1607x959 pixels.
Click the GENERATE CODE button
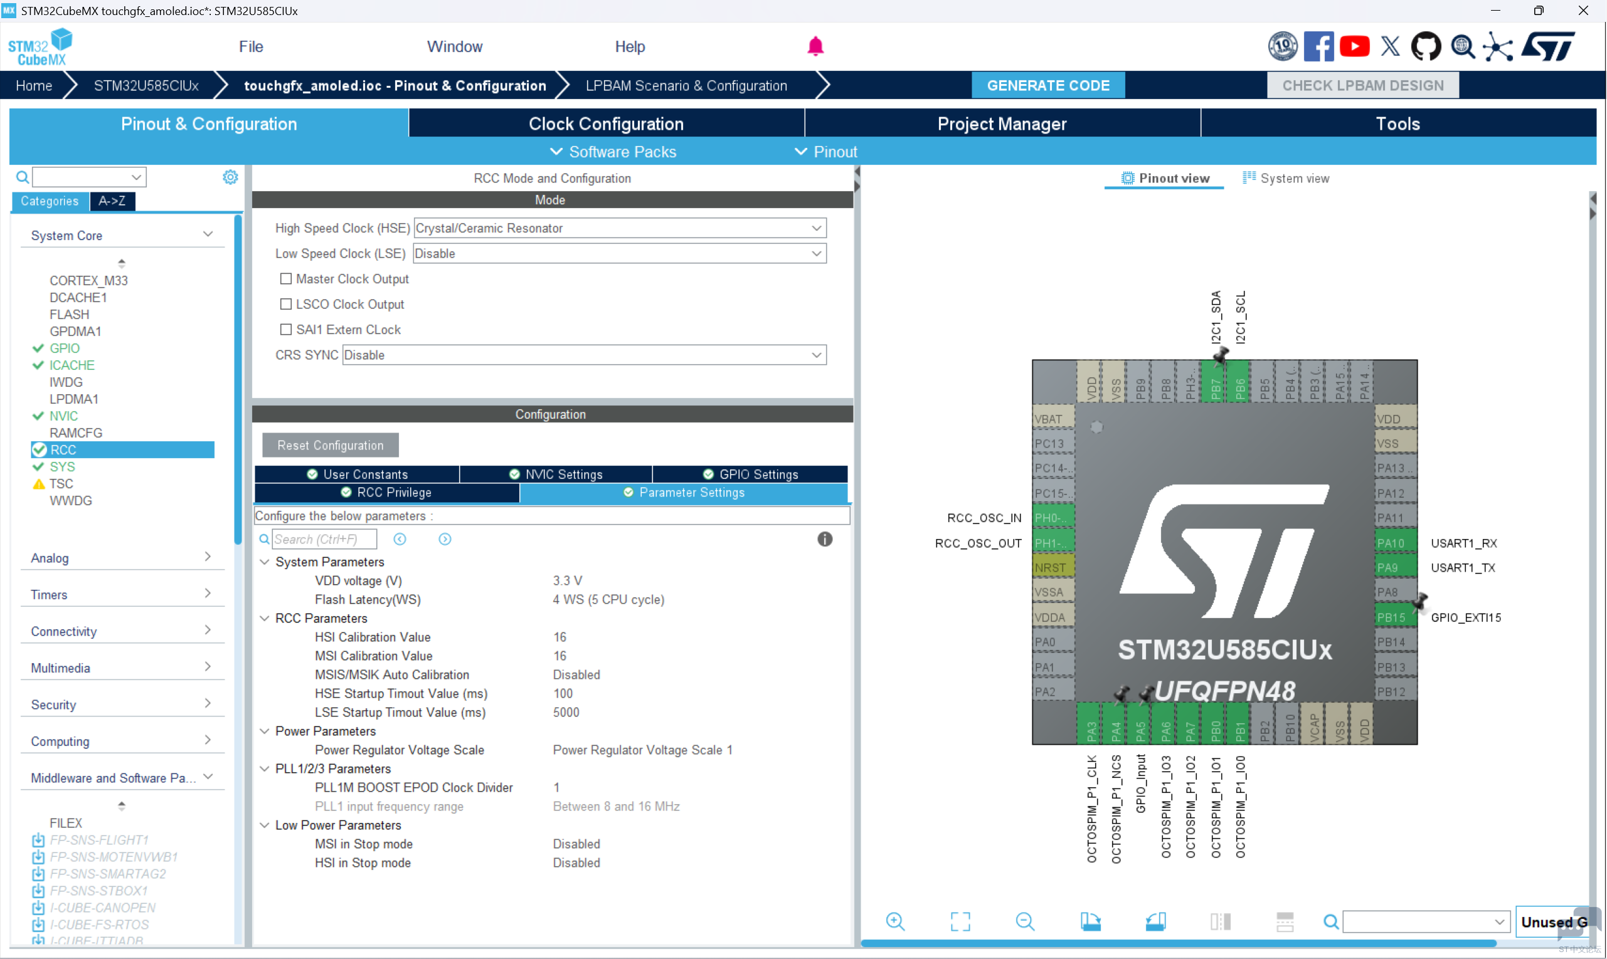[x=1048, y=85]
